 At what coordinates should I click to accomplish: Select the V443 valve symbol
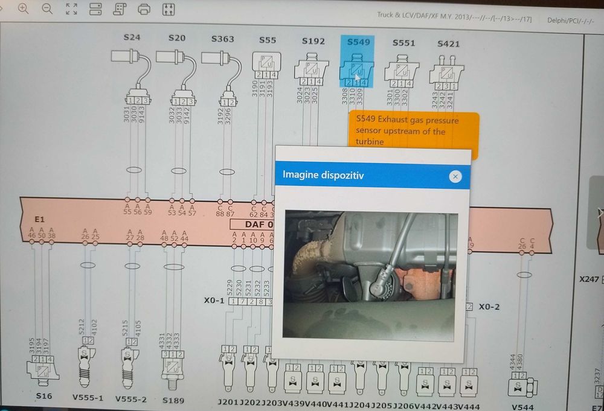pos(448,382)
